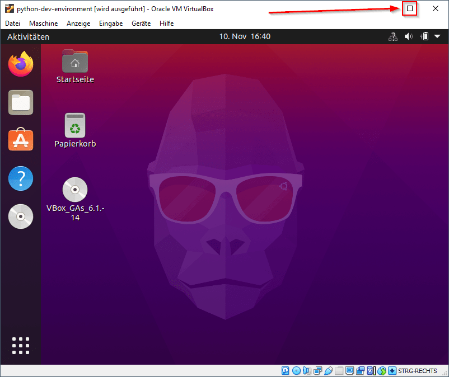Show applications grid in the dock
Screen dimensions: 449x377
(21, 345)
